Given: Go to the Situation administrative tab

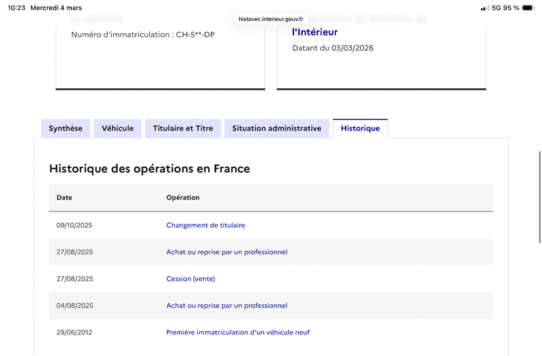Looking at the screenshot, I should coord(276,128).
